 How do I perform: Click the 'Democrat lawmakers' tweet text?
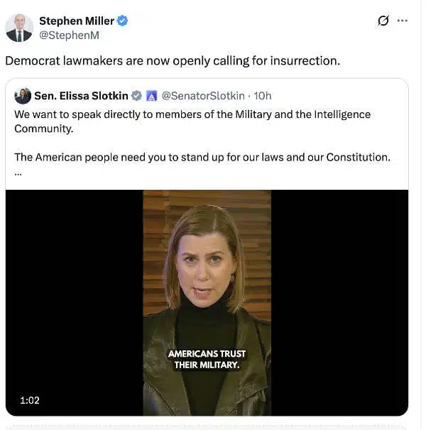173,60
